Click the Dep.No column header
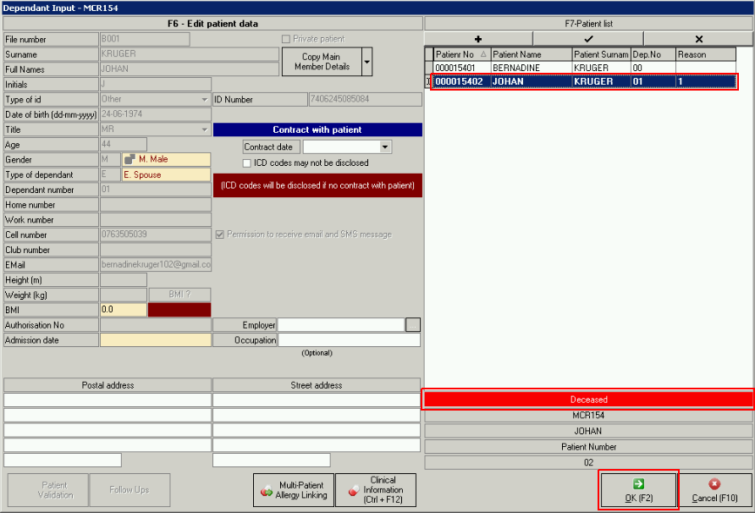The width and height of the screenshot is (755, 513). tap(653, 54)
